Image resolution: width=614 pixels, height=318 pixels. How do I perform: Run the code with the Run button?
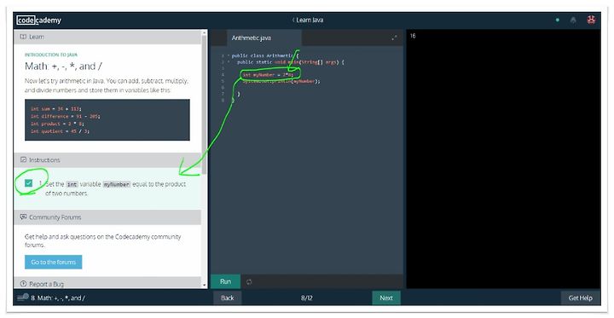[225, 281]
